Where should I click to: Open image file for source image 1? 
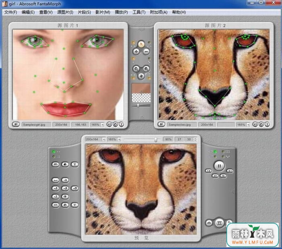(x=16, y=124)
